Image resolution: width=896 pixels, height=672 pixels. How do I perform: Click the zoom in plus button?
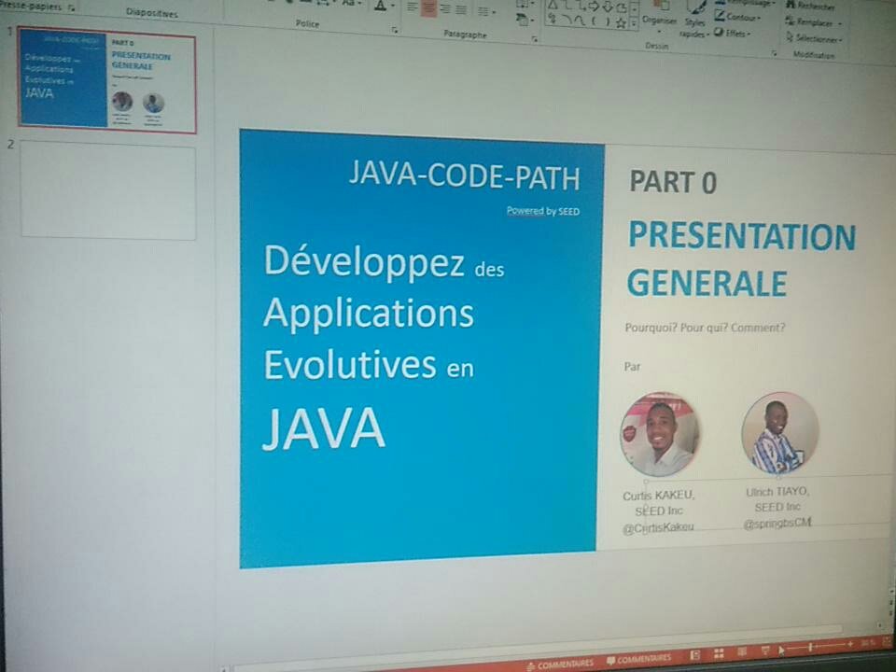coord(850,644)
